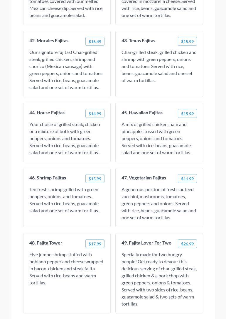Select the $14.99 House Fajitas price

coord(95,113)
